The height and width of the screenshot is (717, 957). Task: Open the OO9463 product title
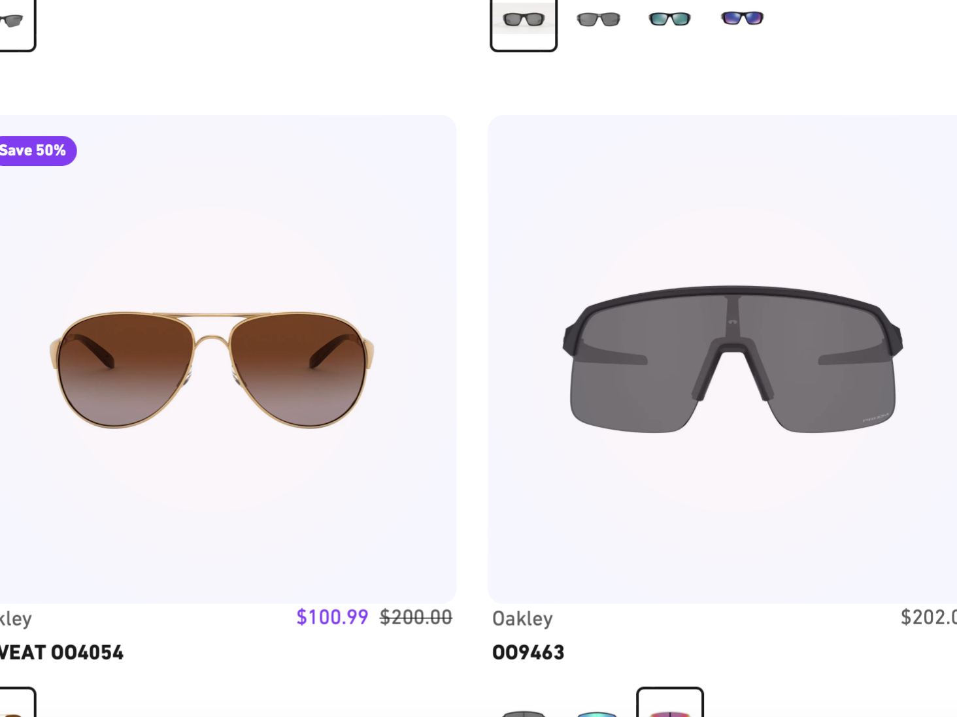pyautogui.click(x=528, y=652)
